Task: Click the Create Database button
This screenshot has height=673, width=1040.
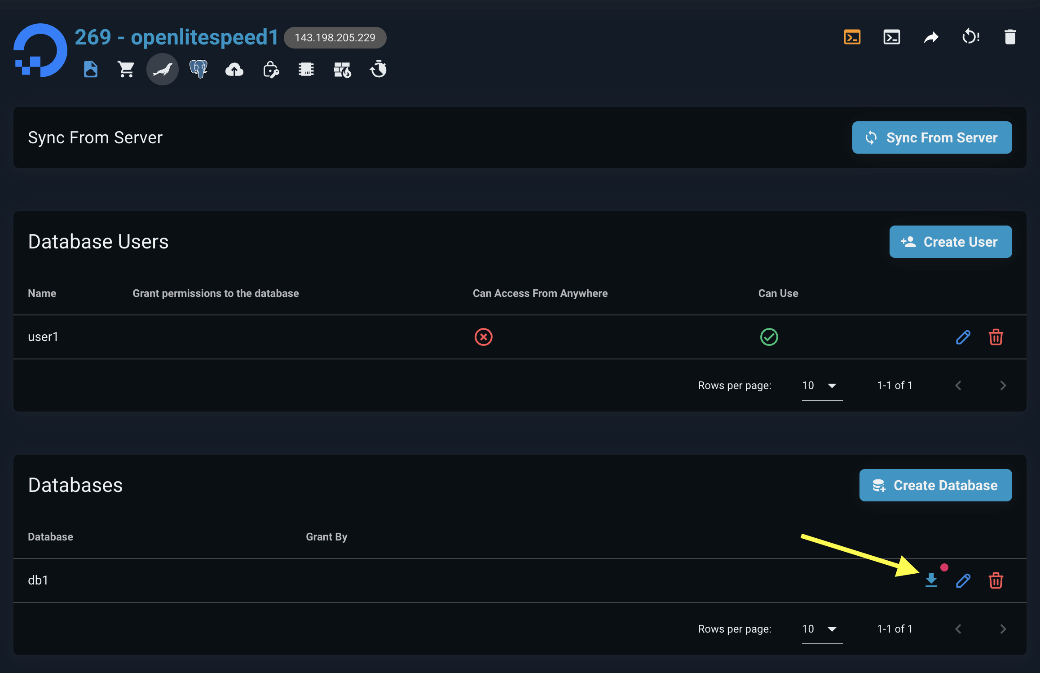Action: (935, 485)
